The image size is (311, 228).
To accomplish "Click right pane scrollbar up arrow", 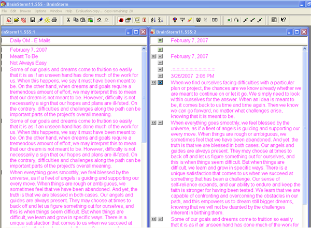I will coord(305,49).
